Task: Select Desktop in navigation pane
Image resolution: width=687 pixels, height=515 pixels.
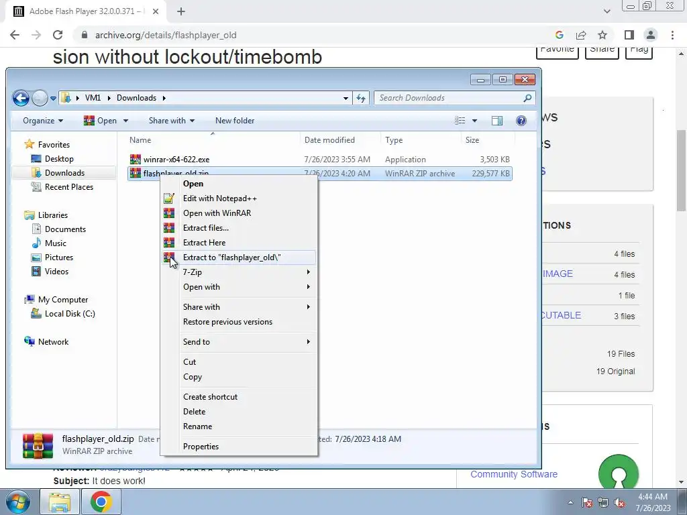Action: 52,158
